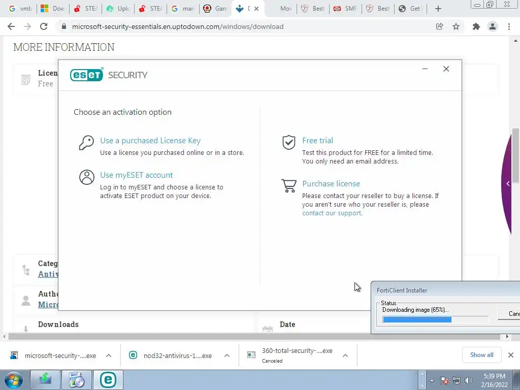Show hidden tray icons arrow

pyautogui.click(x=432, y=381)
